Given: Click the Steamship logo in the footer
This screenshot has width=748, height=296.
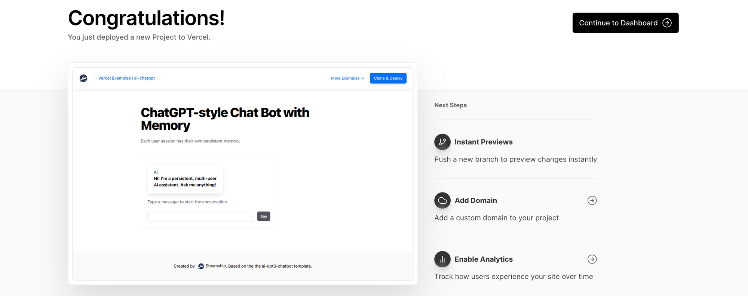Looking at the screenshot, I should 201,266.
